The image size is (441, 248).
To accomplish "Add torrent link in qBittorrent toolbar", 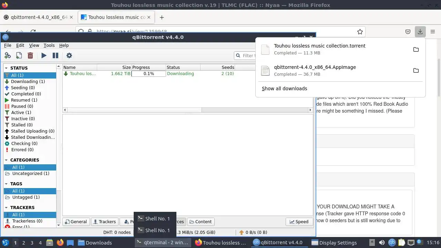I will (x=8, y=55).
